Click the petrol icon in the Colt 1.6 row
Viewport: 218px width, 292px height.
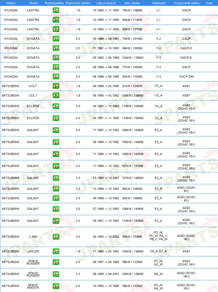point(56,86)
